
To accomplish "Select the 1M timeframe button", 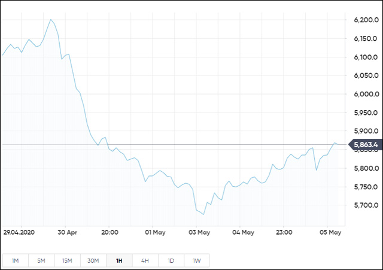I will [16, 260].
